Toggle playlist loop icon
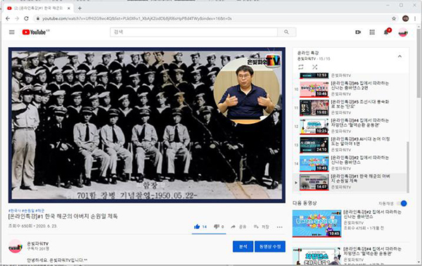Screen dimensions: 422x266 click(301, 67)
